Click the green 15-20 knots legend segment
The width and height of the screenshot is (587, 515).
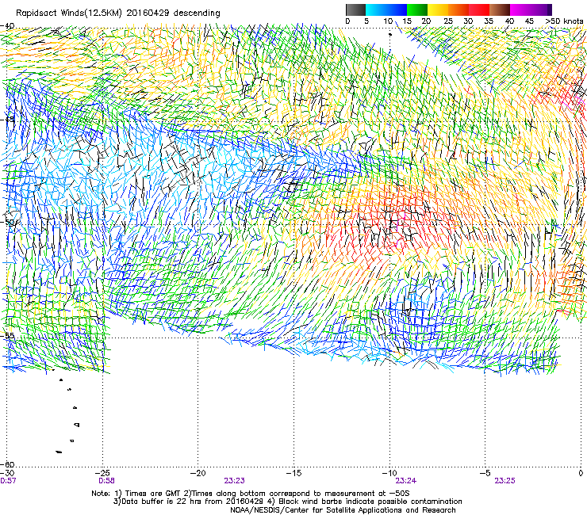click(x=417, y=10)
